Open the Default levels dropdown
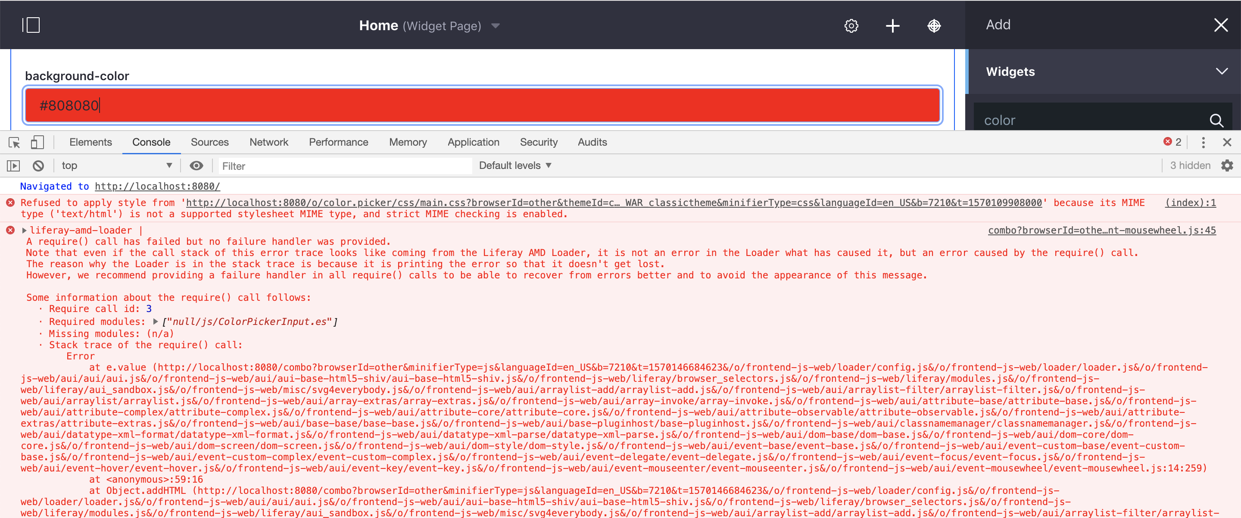Screen dimensions: 1241x518 coord(514,166)
